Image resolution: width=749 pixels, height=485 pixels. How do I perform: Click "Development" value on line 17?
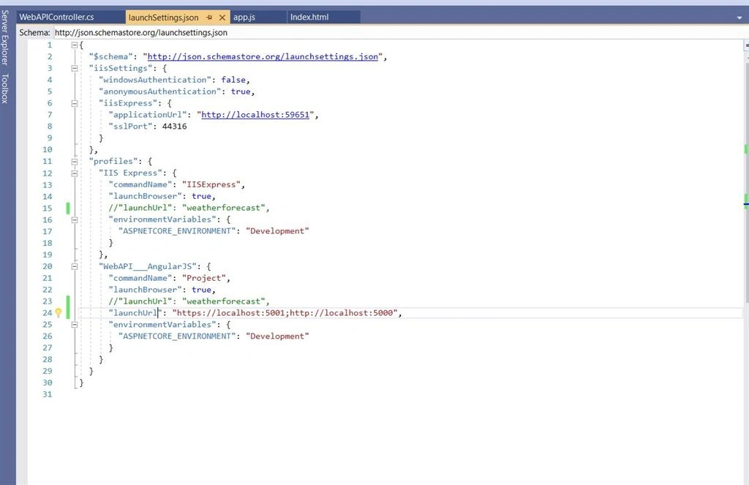click(277, 231)
